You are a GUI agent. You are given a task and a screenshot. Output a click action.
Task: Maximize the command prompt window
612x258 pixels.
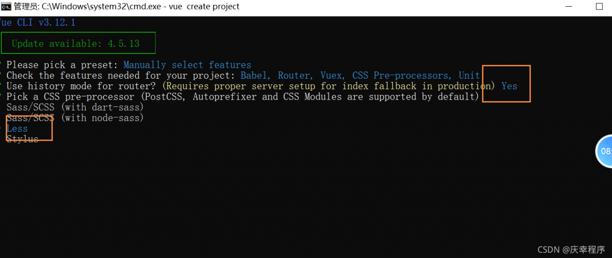599,7
